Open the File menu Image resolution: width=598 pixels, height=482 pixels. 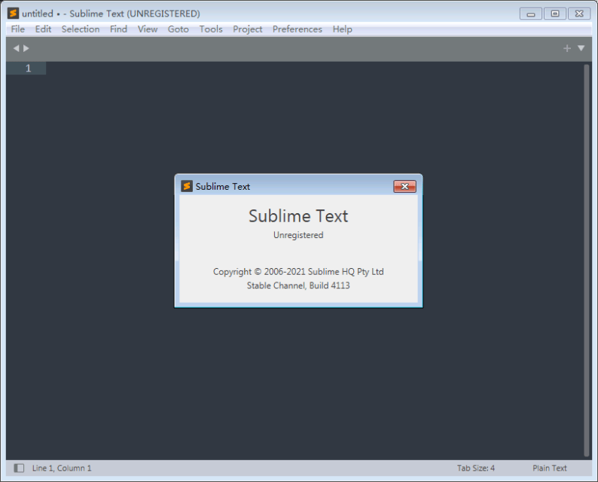pyautogui.click(x=17, y=29)
